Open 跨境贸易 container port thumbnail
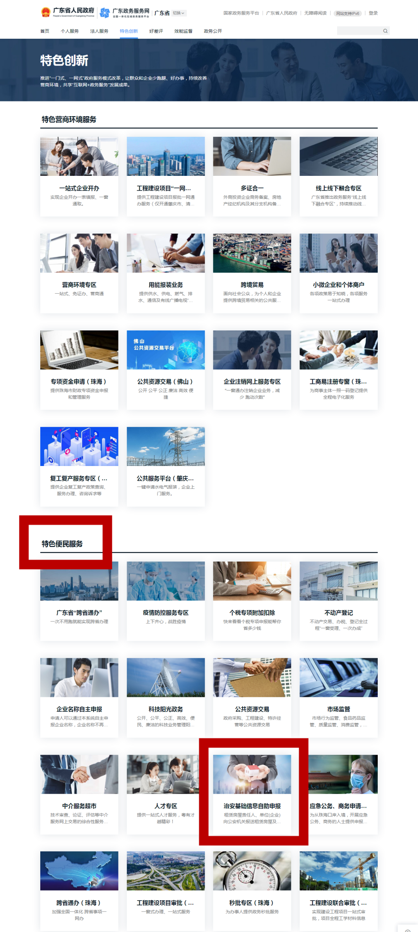 click(252, 253)
